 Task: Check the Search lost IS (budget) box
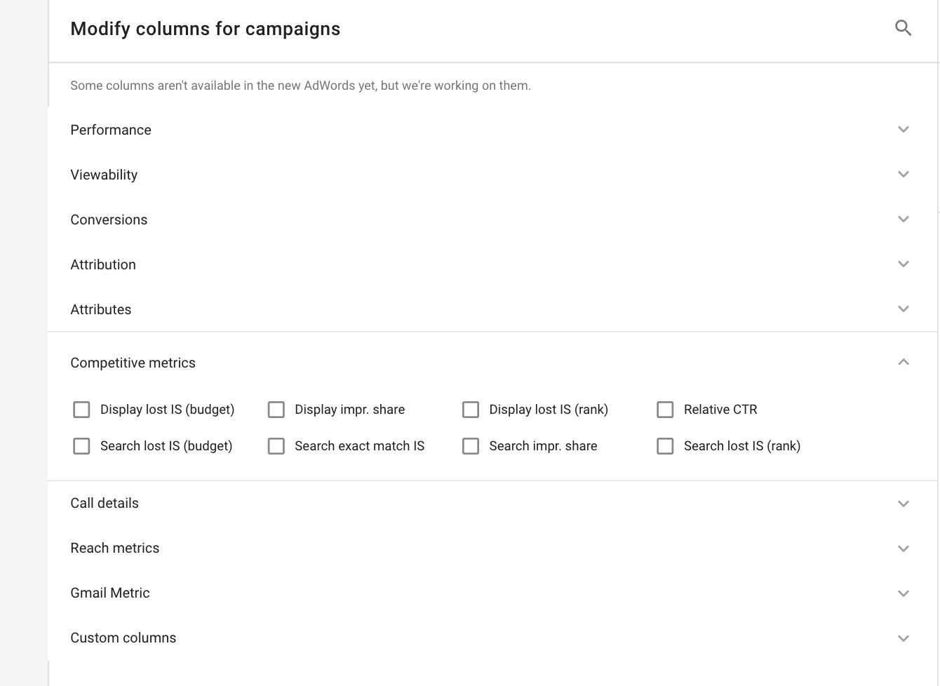pos(81,446)
